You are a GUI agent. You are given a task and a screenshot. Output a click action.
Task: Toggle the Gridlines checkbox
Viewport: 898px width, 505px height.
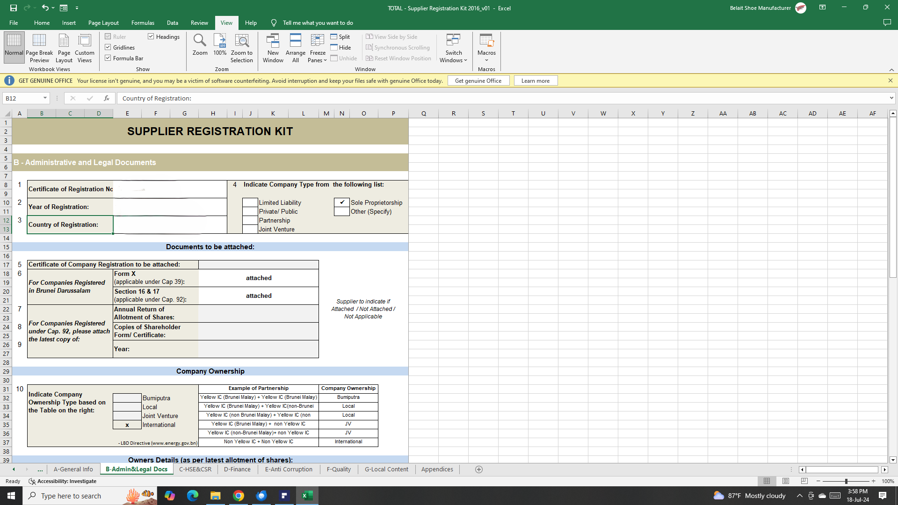108,47
